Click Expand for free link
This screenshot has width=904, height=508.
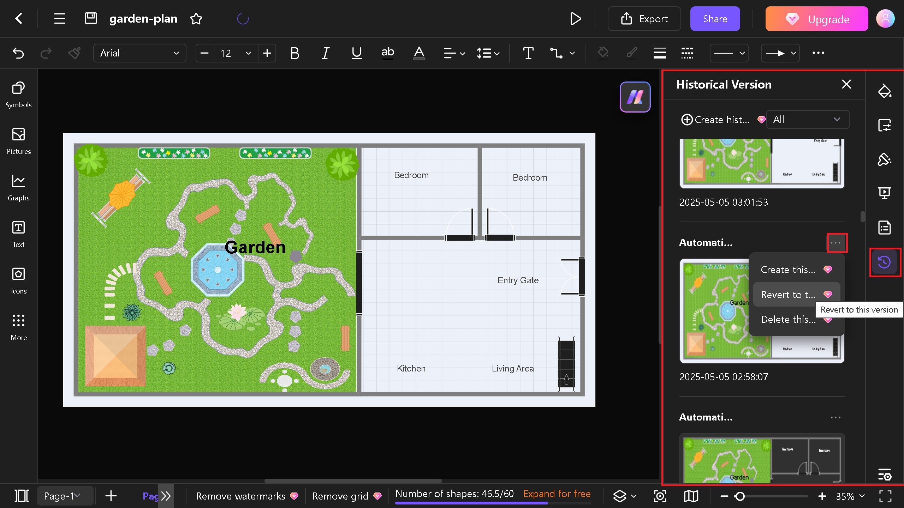(x=557, y=494)
